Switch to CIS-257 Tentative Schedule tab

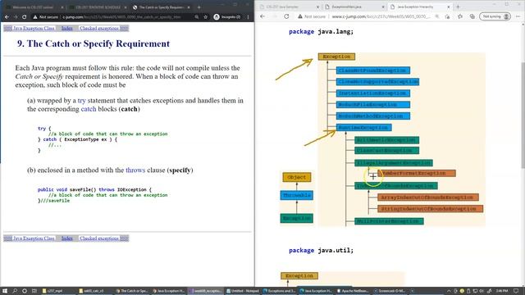[98, 7]
